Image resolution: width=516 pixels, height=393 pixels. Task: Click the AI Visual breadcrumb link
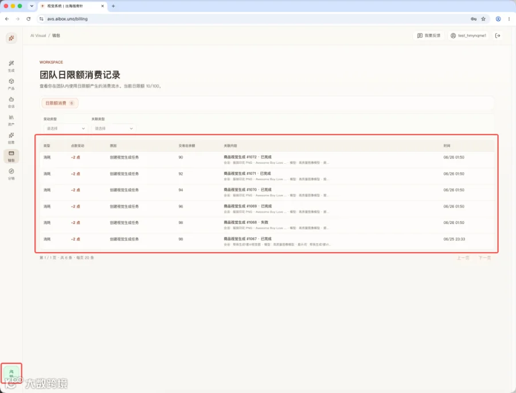pyautogui.click(x=38, y=36)
